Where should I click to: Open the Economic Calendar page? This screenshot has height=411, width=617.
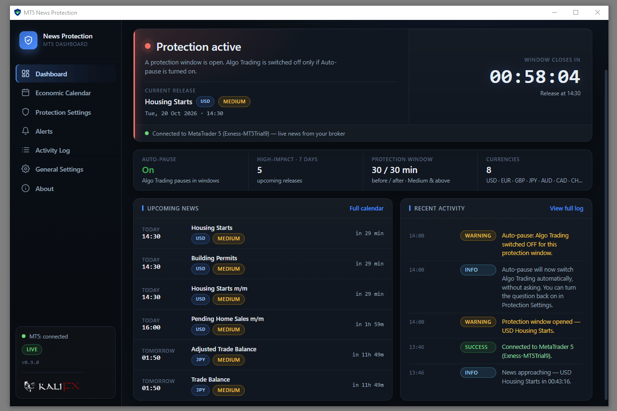(65, 93)
